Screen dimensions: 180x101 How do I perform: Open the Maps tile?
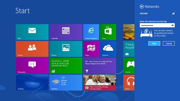[91, 49]
